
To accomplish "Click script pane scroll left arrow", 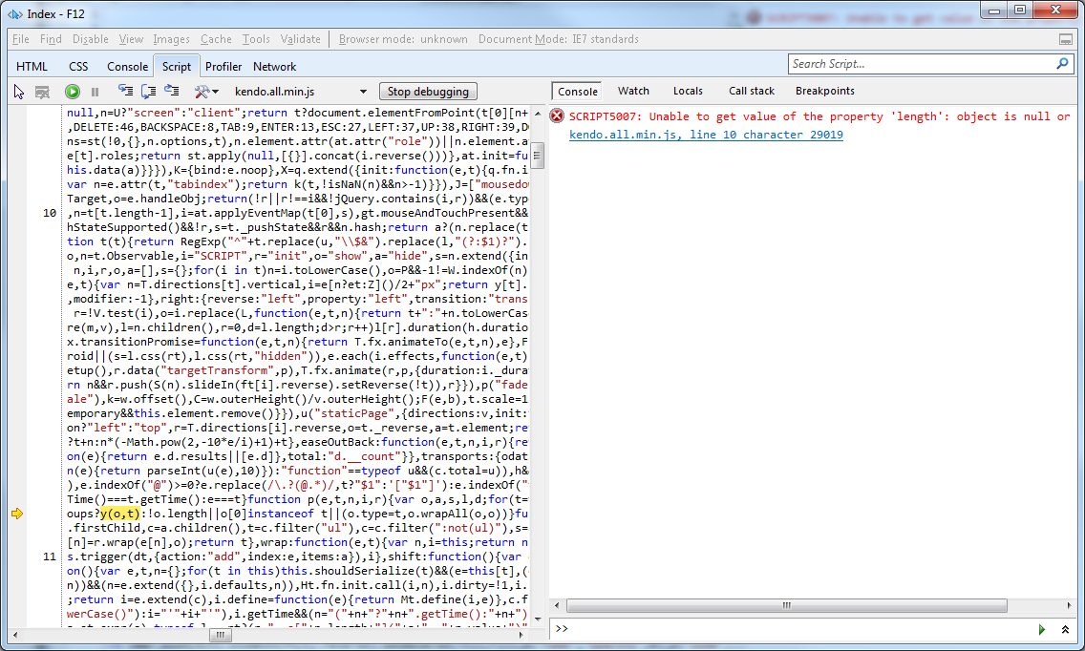I will (15, 635).
